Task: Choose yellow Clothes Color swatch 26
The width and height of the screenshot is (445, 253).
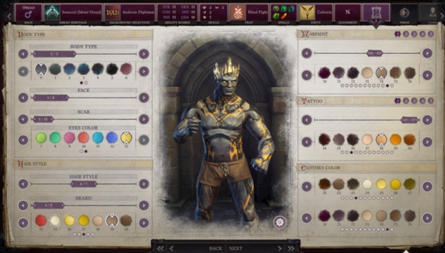Action: tap(395, 184)
